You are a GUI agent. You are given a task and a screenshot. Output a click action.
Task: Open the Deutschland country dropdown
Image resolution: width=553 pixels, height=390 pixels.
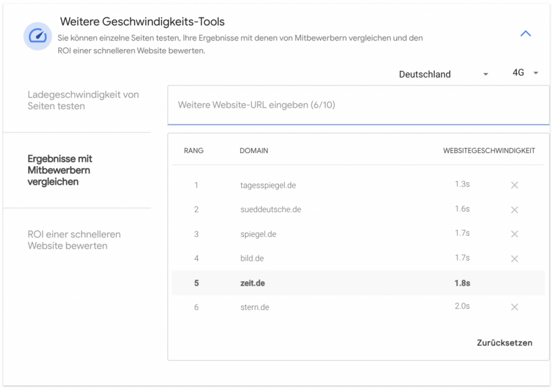(443, 74)
